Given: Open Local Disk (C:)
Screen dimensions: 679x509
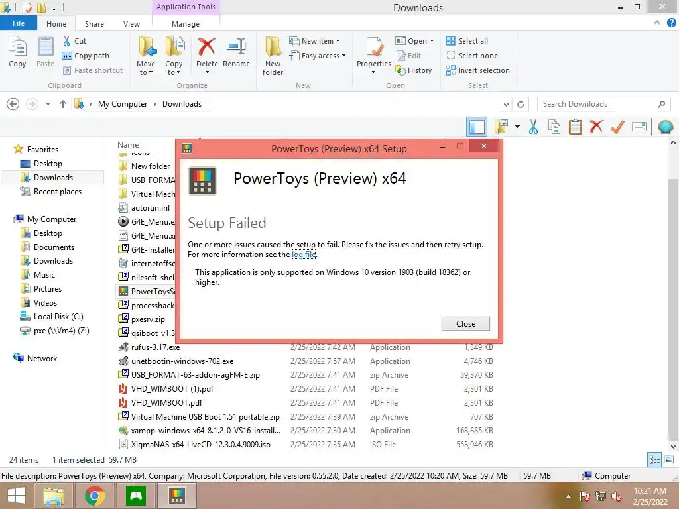Looking at the screenshot, I should pyautogui.click(x=58, y=316).
